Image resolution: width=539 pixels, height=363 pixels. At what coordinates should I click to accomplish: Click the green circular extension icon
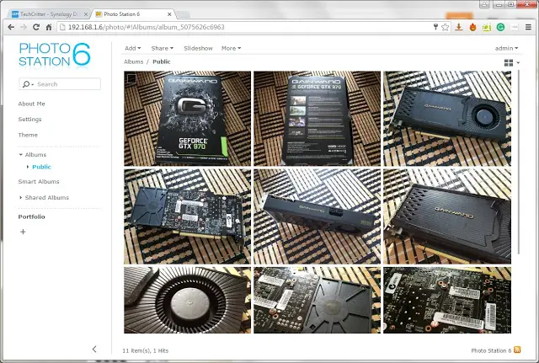(500, 27)
